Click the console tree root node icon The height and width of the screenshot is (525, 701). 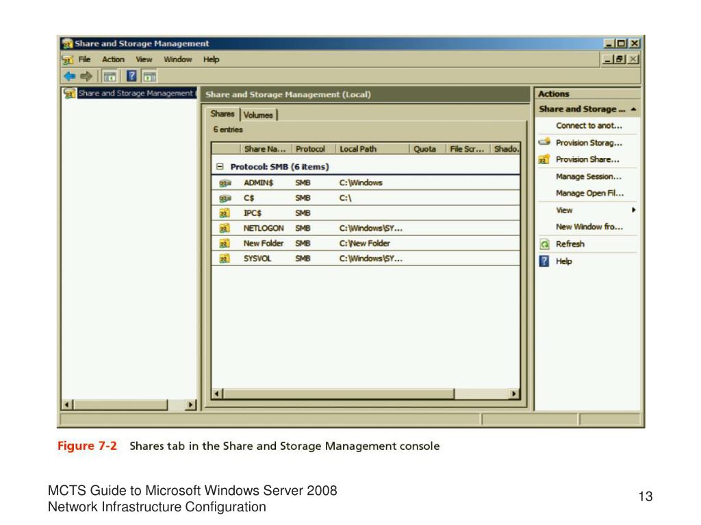coord(69,93)
